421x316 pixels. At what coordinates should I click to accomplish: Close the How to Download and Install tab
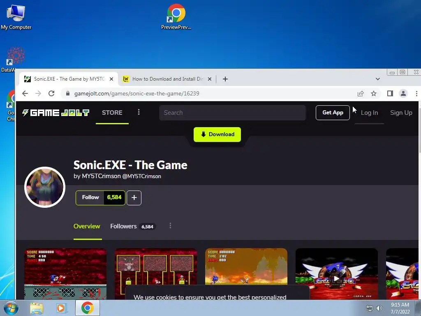pos(210,79)
